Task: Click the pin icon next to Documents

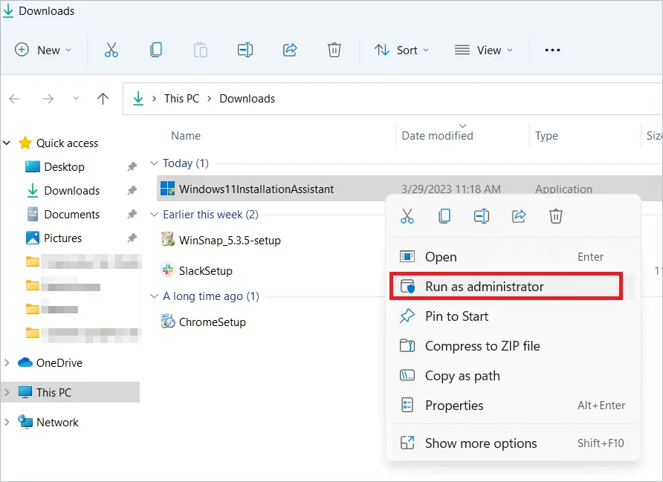Action: (132, 214)
